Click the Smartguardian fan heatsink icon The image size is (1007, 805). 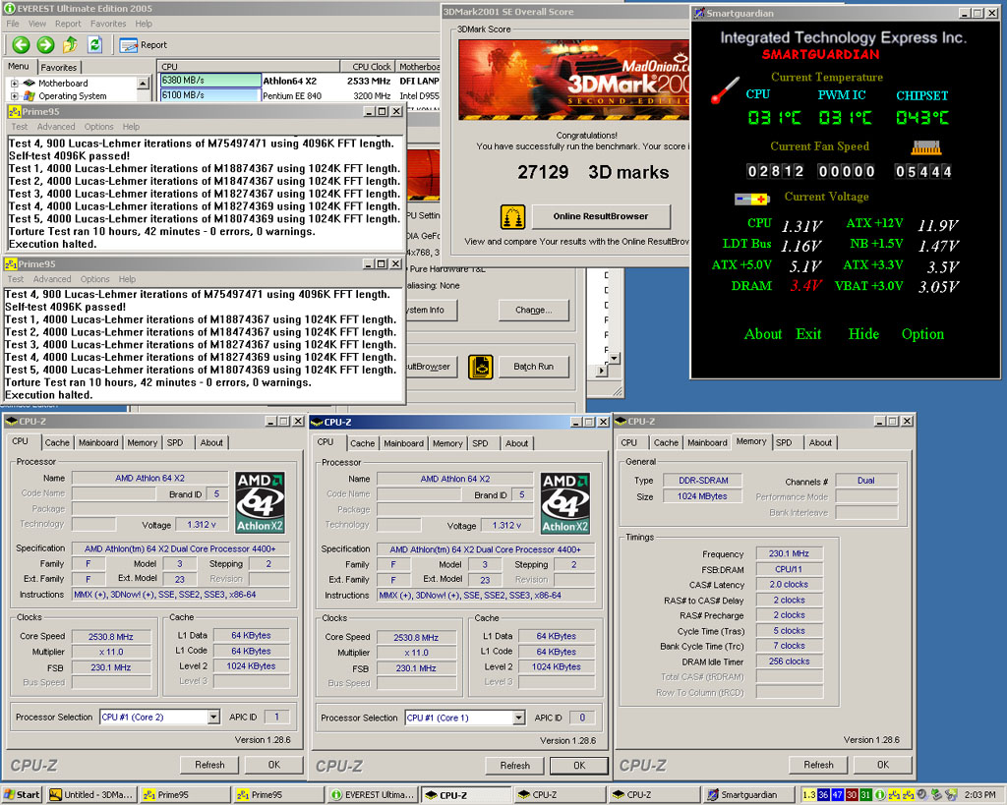[926, 147]
